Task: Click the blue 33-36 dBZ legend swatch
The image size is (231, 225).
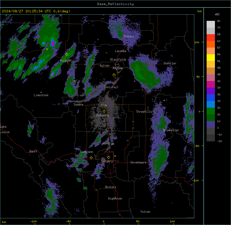Action: pyautogui.click(x=211, y=98)
